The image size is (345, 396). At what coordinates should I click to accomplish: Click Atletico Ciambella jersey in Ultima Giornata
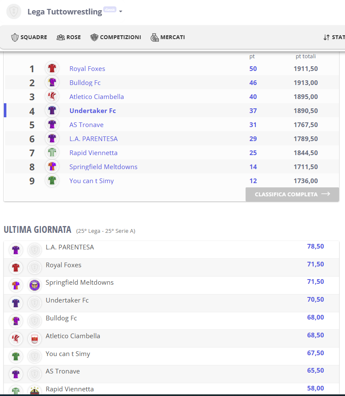click(16, 339)
